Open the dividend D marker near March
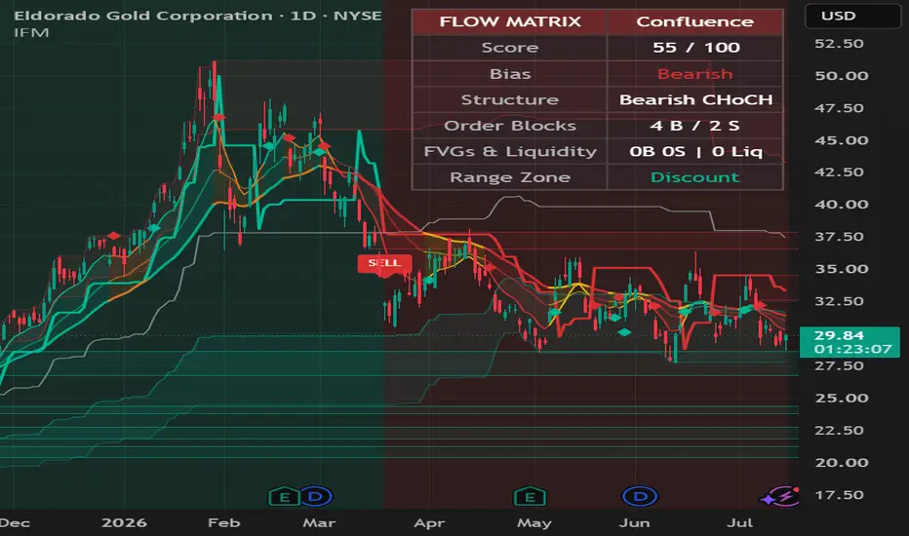This screenshot has height=536, width=909. [316, 496]
